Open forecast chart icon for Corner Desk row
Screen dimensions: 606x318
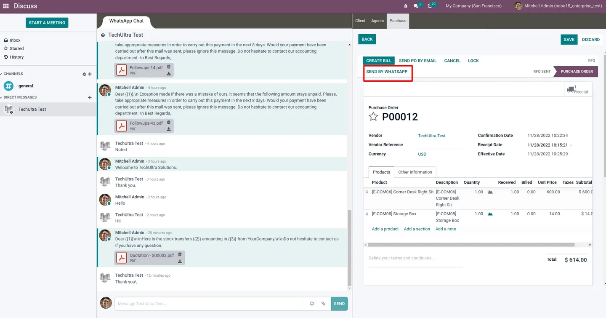click(490, 192)
